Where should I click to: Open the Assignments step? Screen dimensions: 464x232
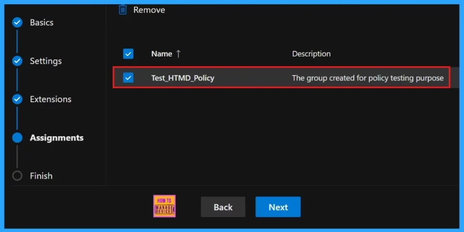pyautogui.click(x=57, y=138)
